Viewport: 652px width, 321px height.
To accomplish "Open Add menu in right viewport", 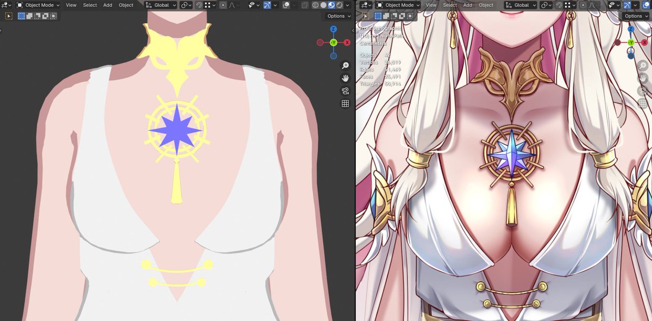I will click(x=467, y=5).
